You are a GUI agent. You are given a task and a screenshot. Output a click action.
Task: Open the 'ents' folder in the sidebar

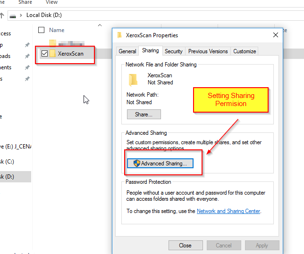tap(6, 67)
